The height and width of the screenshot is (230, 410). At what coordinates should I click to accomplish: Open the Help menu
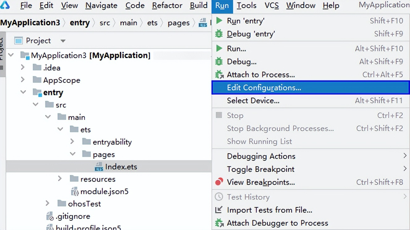point(331,5)
